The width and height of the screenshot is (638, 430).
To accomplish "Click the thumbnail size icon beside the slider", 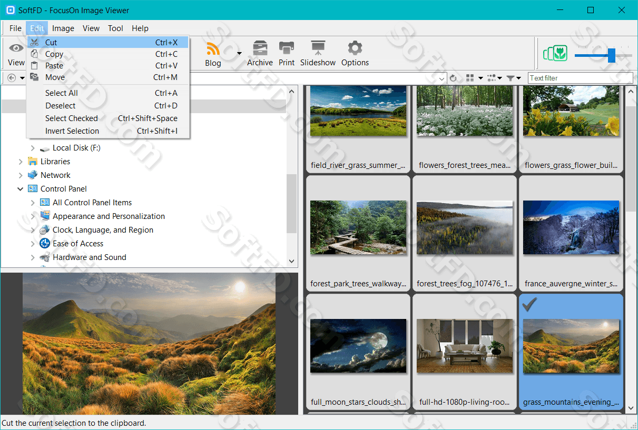I will tap(555, 53).
